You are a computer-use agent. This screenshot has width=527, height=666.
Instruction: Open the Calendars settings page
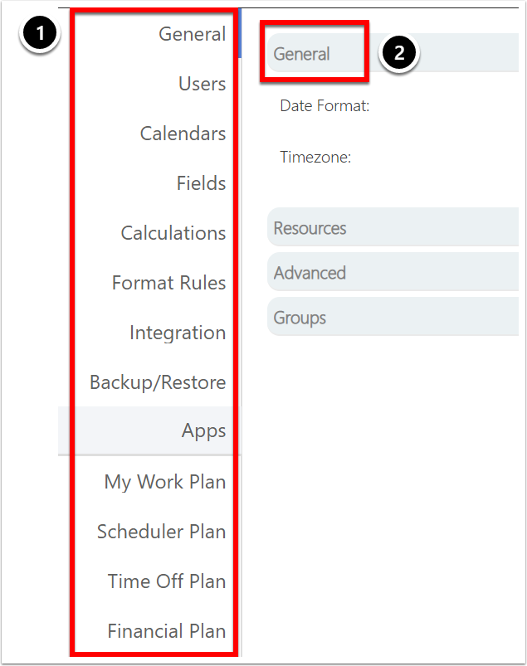click(x=183, y=134)
